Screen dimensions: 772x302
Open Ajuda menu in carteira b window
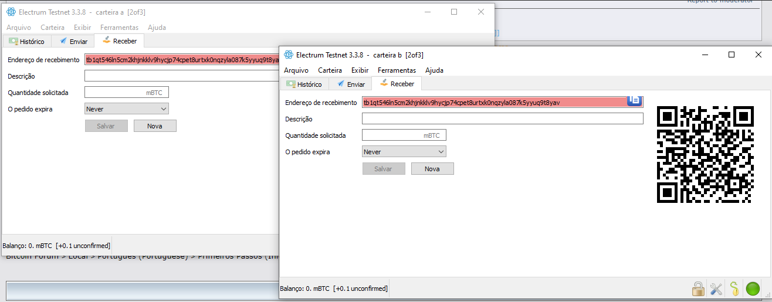434,70
